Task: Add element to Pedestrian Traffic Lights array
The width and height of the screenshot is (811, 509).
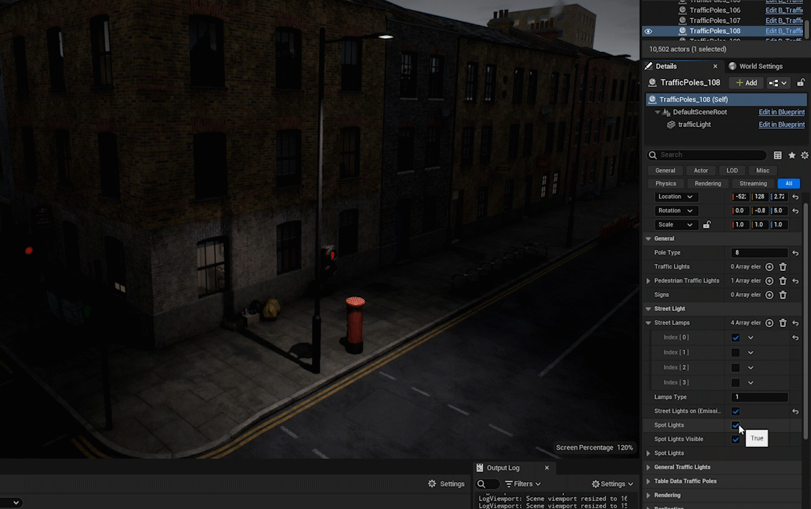Action: pyautogui.click(x=769, y=281)
